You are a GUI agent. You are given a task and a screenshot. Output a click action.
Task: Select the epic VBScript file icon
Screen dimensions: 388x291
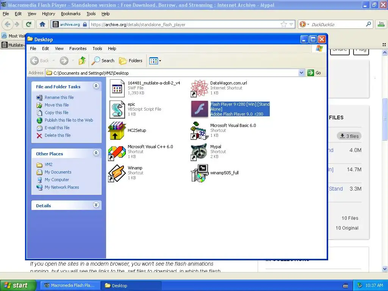117,110
